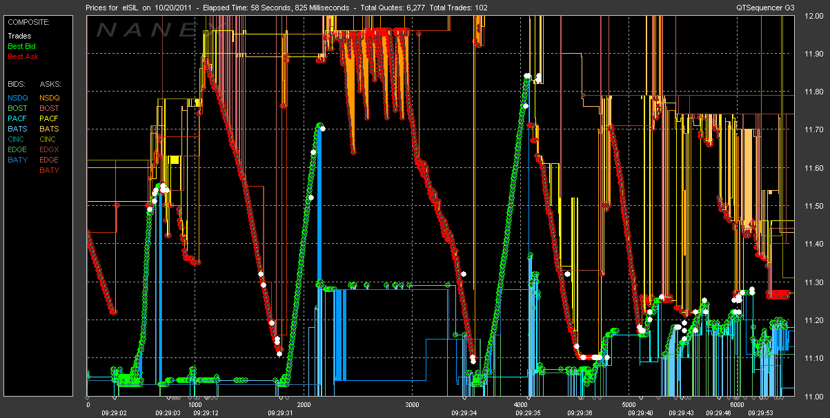Click the 09:29:12 time marker

(x=205, y=413)
